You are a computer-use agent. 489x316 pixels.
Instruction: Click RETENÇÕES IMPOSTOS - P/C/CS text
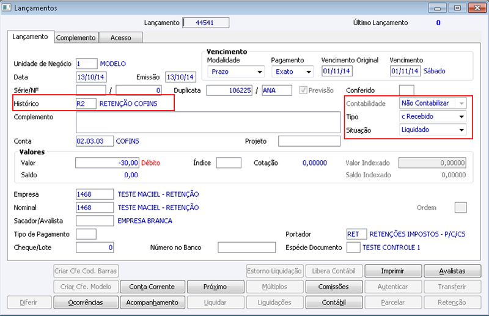[417, 234]
